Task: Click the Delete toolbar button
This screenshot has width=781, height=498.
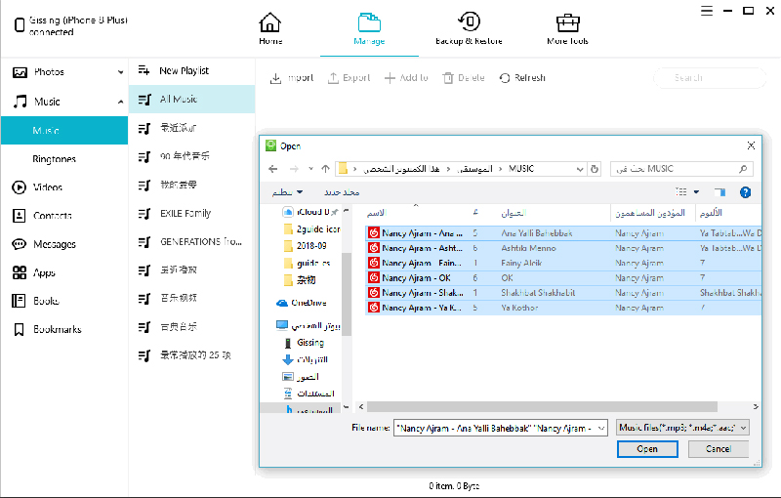Action: point(464,78)
